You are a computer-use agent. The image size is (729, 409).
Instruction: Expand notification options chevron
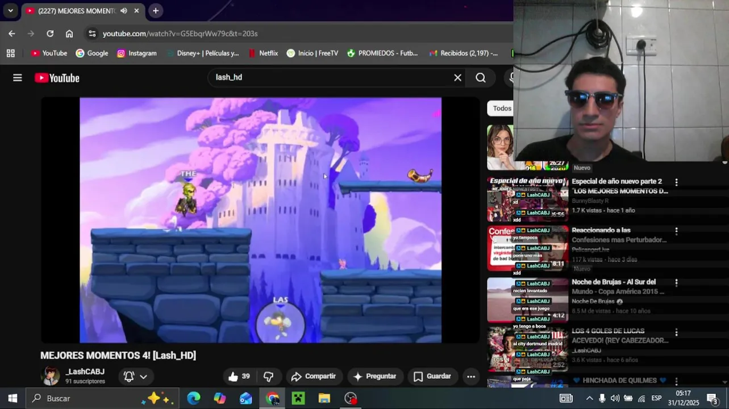click(x=143, y=377)
